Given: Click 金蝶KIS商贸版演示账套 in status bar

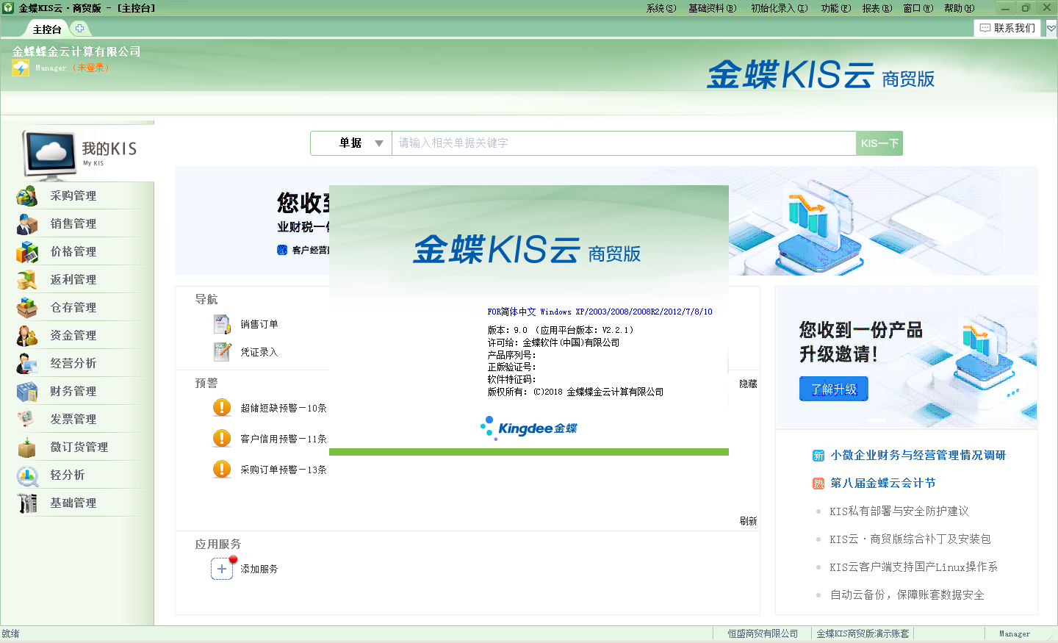Looking at the screenshot, I should [x=863, y=633].
